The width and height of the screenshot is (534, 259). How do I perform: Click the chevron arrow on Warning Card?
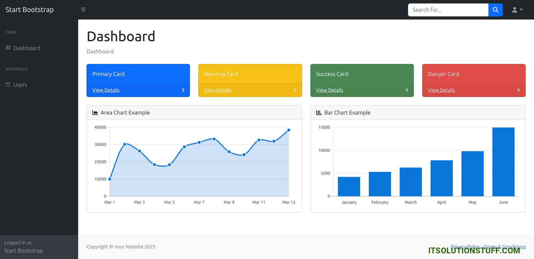pyautogui.click(x=295, y=90)
